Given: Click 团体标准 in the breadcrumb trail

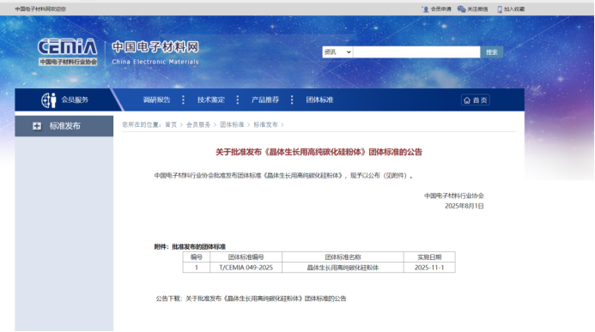Looking at the screenshot, I should click(x=232, y=124).
